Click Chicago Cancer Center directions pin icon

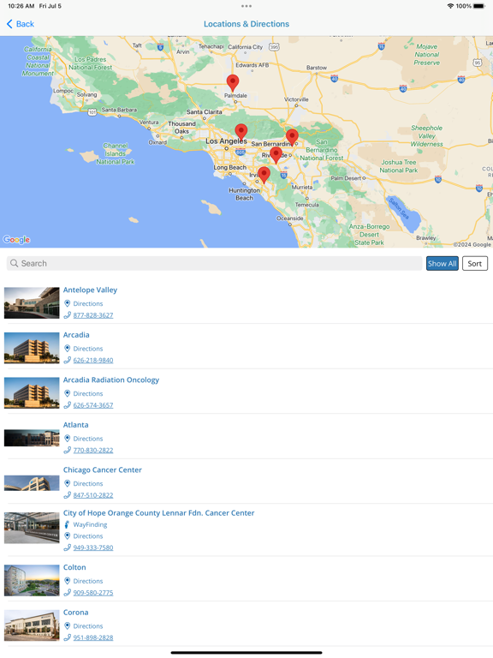click(67, 483)
